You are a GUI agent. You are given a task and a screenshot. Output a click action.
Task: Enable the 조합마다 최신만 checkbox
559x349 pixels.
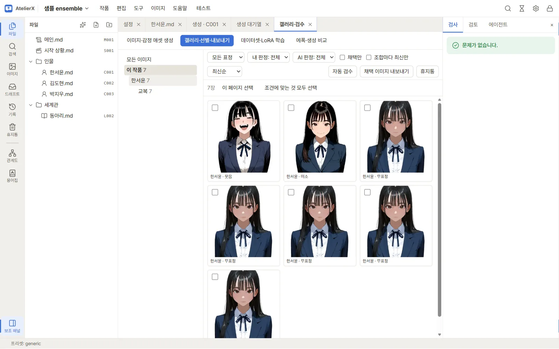click(x=369, y=57)
